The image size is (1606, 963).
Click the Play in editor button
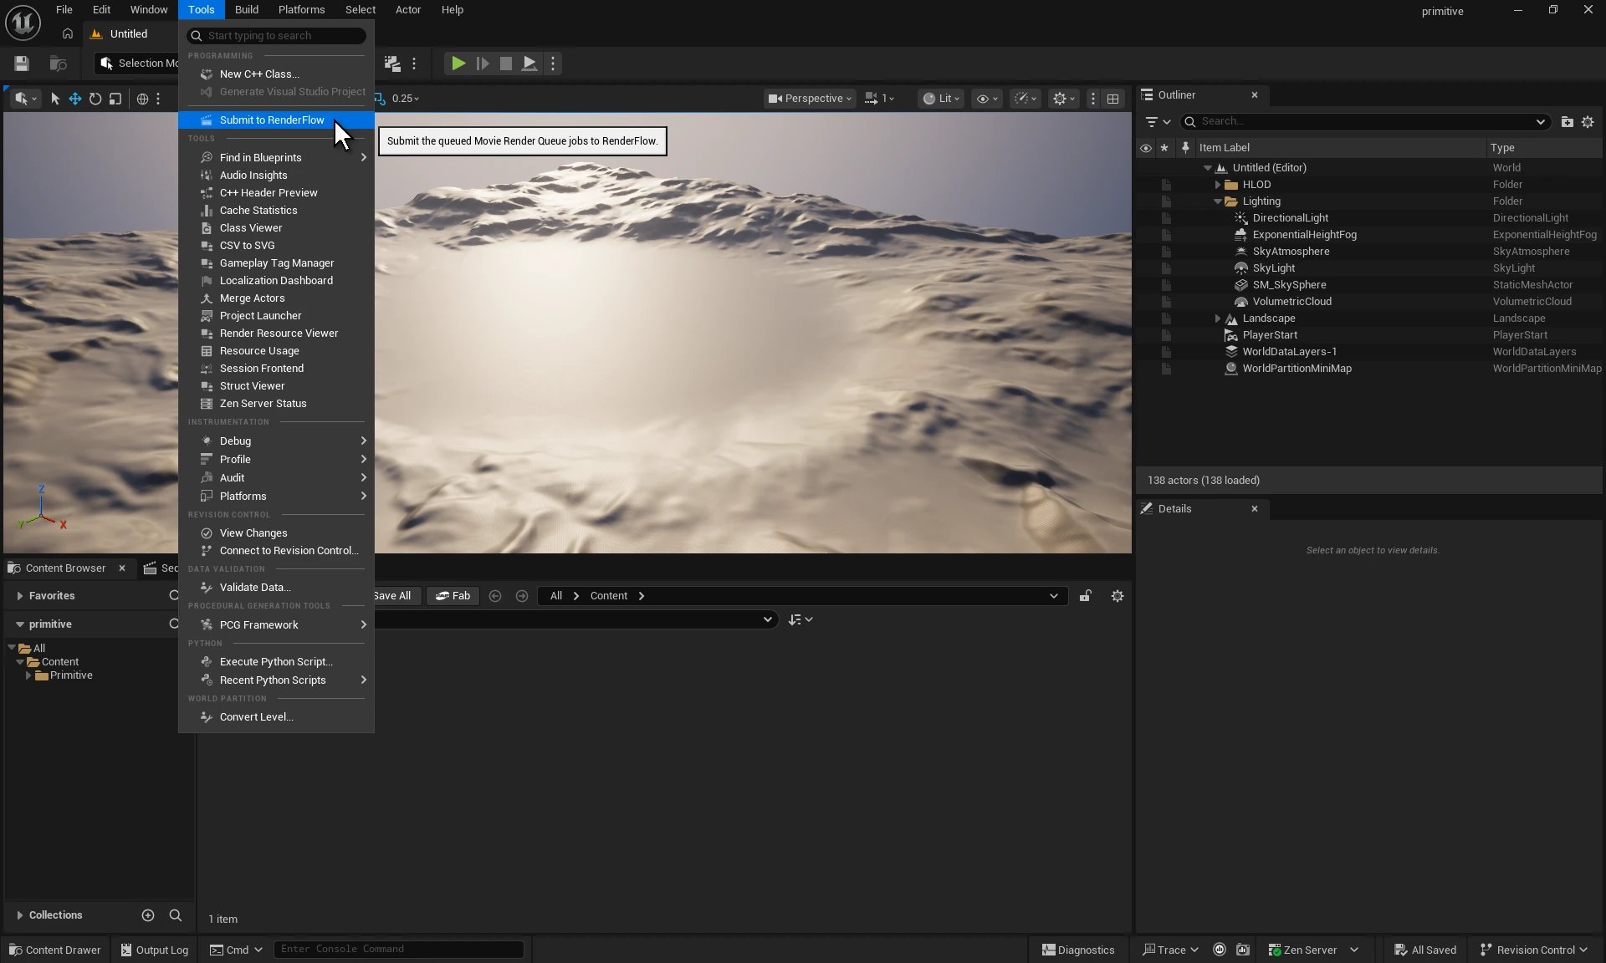click(458, 64)
